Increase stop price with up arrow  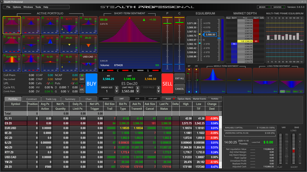[159, 88]
